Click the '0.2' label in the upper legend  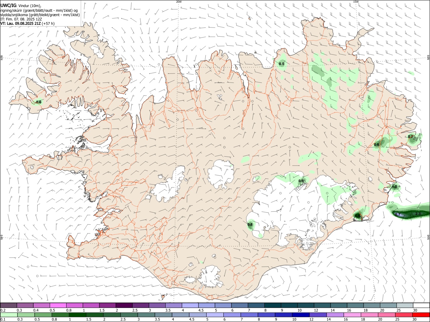(3, 310)
